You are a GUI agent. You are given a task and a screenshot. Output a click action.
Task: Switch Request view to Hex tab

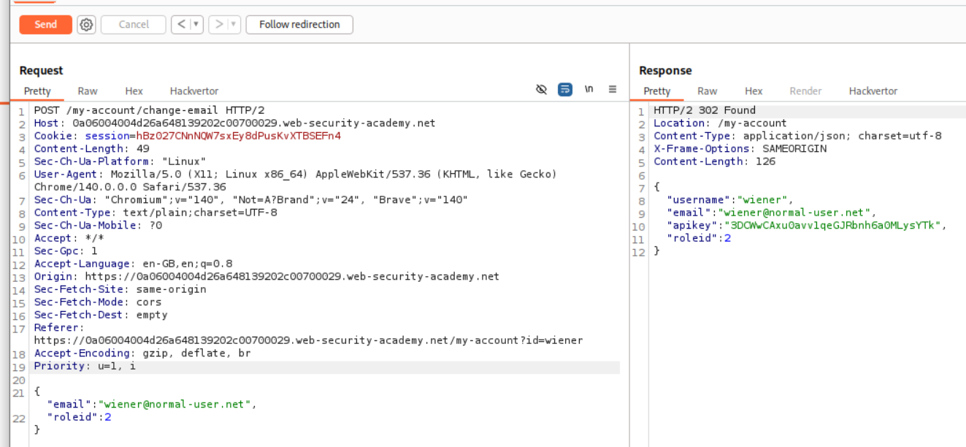(134, 91)
